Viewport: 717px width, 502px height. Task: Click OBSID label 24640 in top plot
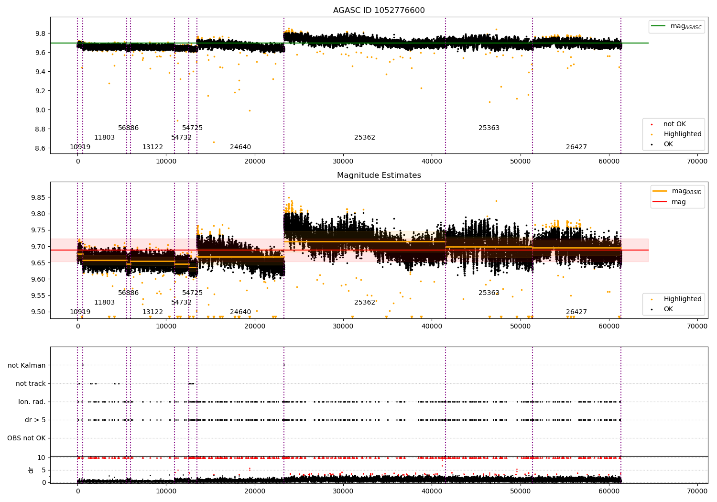240,147
